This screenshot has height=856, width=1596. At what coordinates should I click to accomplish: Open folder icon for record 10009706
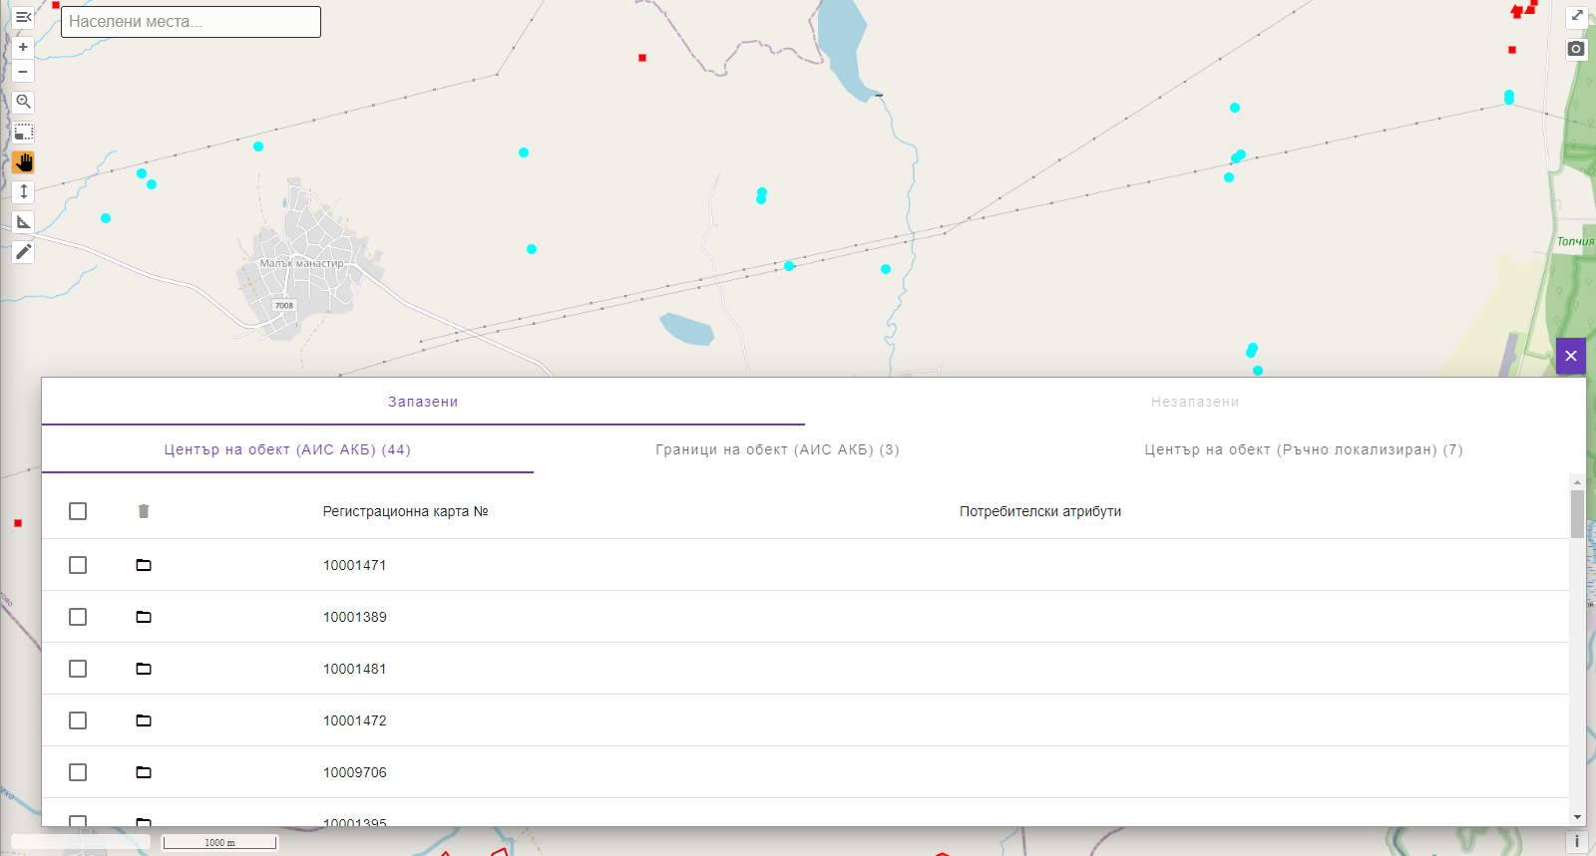pyautogui.click(x=144, y=772)
